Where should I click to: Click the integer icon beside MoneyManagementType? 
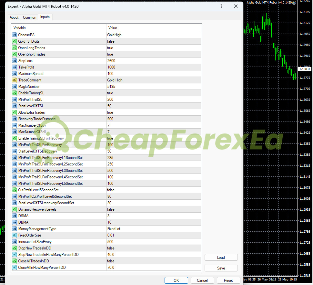pyautogui.click(x=15, y=229)
